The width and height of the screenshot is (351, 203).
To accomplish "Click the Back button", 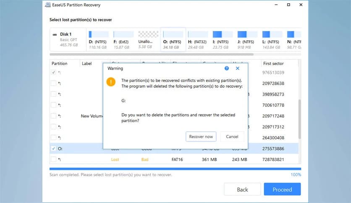I will [x=242, y=189].
